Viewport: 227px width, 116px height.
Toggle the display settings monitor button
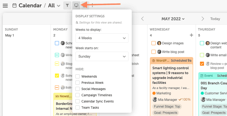[76, 5]
